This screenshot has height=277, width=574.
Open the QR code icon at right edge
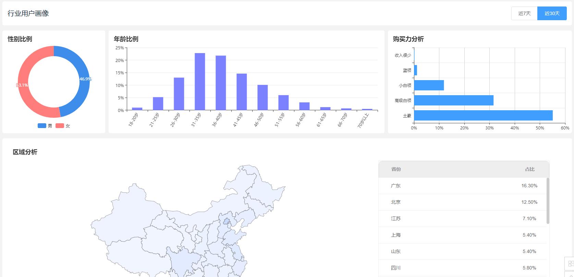pos(571,263)
